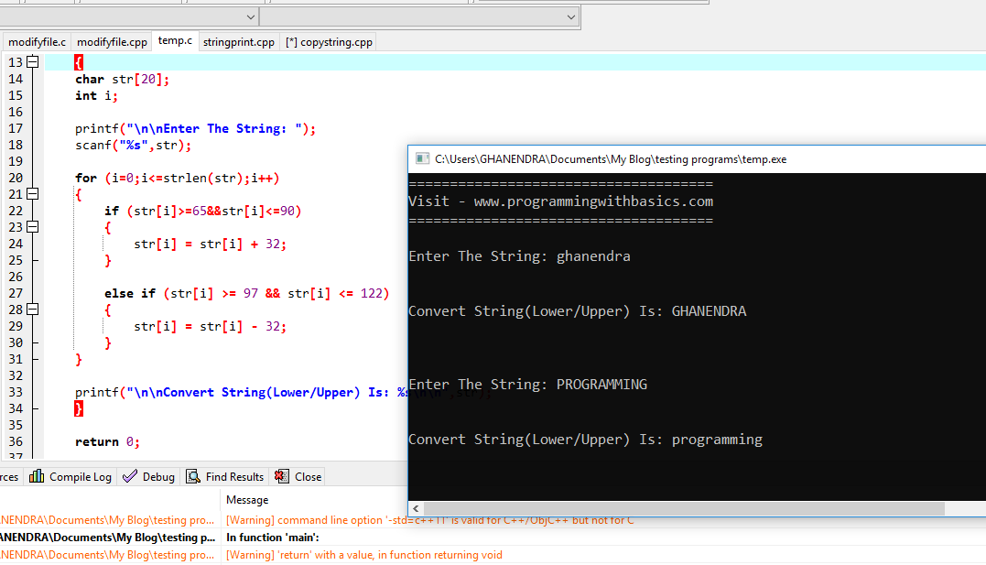Collapse the code fold at line 13
The width and height of the screenshot is (986, 565).
click(33, 61)
